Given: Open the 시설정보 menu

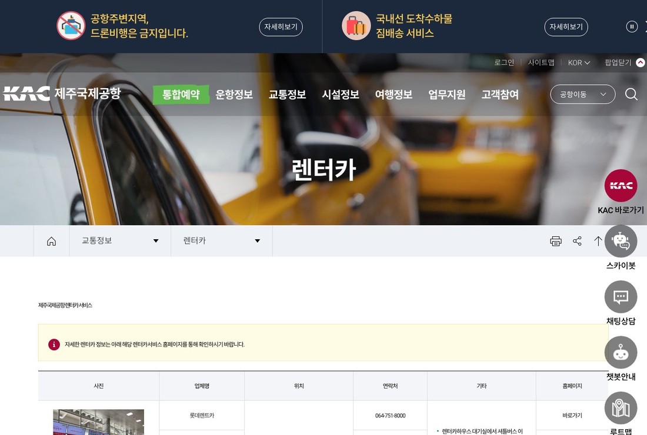Looking at the screenshot, I should (x=341, y=95).
